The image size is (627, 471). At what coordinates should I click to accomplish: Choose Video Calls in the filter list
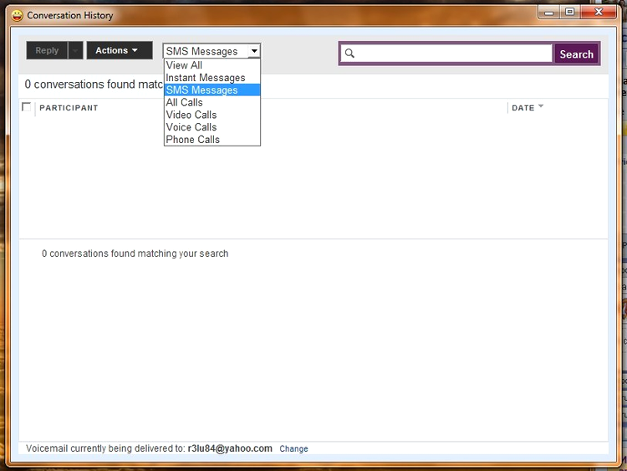coord(212,115)
